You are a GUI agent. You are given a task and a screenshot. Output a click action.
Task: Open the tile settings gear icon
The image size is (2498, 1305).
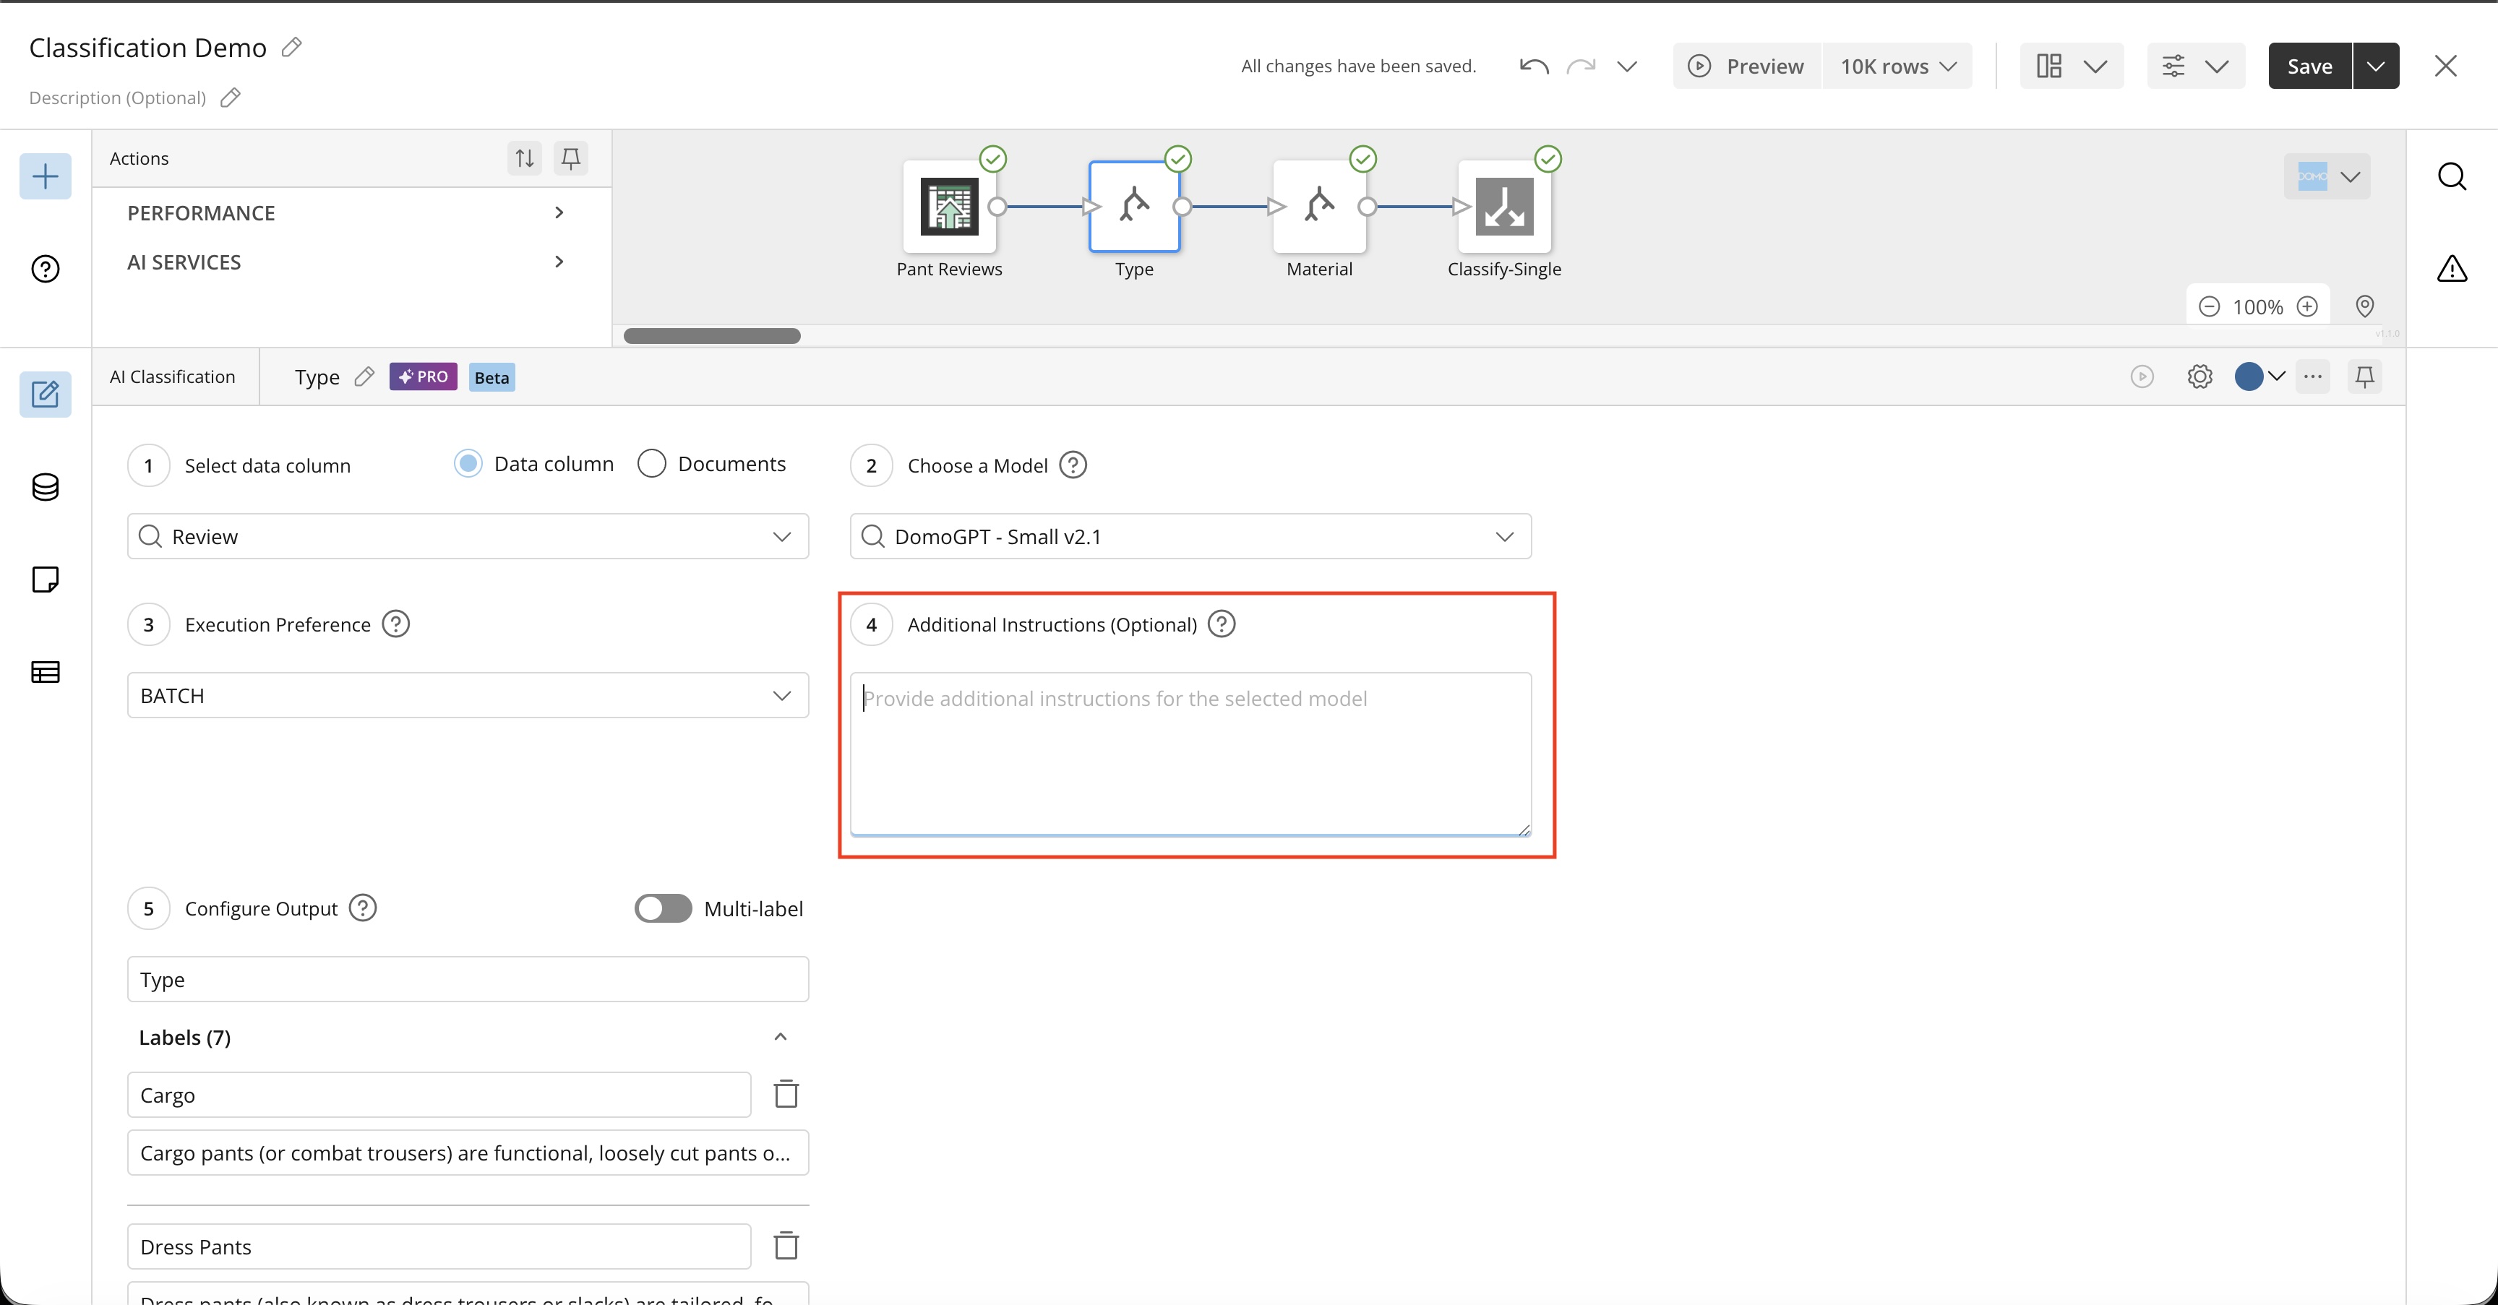point(2200,376)
